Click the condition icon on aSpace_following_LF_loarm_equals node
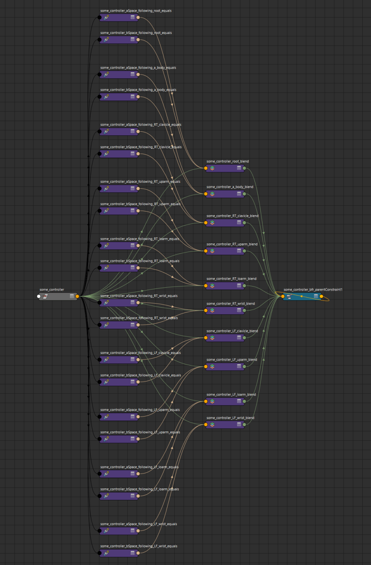Viewport: 371px width, 565px height. 106,473
